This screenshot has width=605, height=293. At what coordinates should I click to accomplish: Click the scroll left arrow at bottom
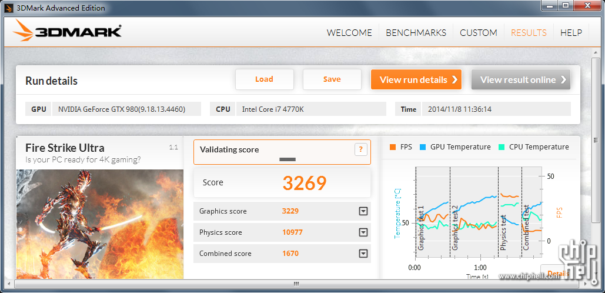click(8, 284)
